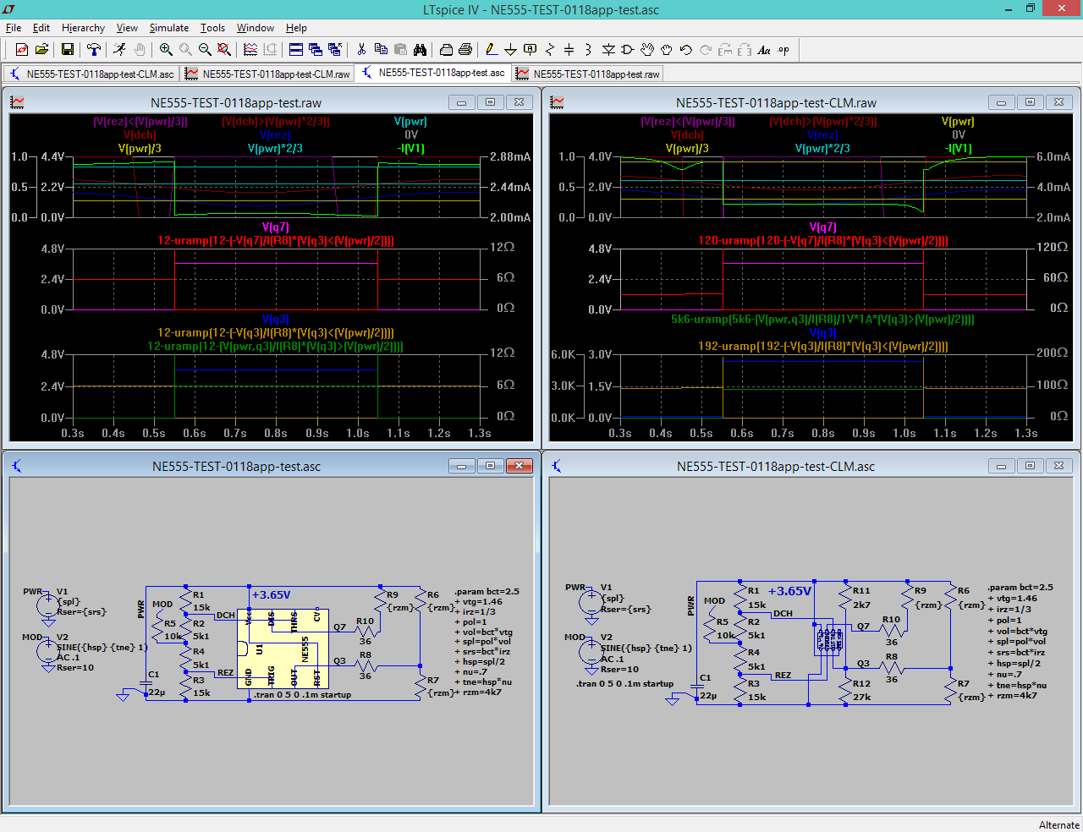Select the Component gate icon tool
The width and height of the screenshot is (1083, 832).
628,50
